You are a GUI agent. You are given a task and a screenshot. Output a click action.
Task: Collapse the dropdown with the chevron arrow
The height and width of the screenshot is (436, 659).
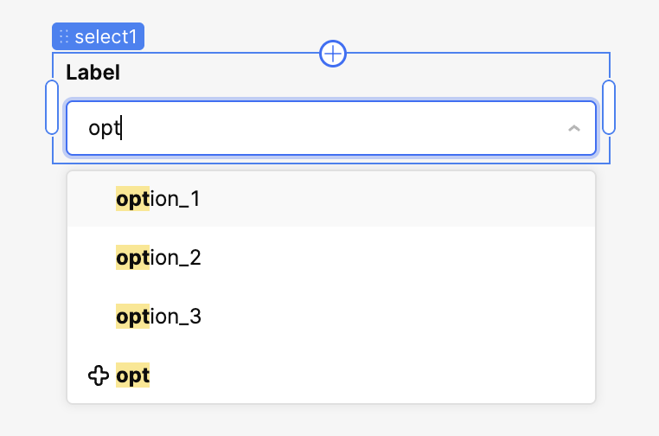tap(573, 129)
